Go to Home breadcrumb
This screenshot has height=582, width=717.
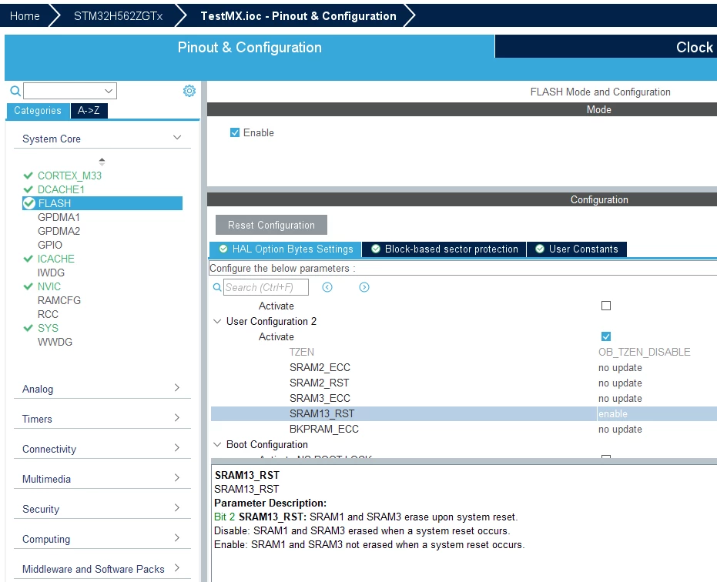click(x=25, y=16)
